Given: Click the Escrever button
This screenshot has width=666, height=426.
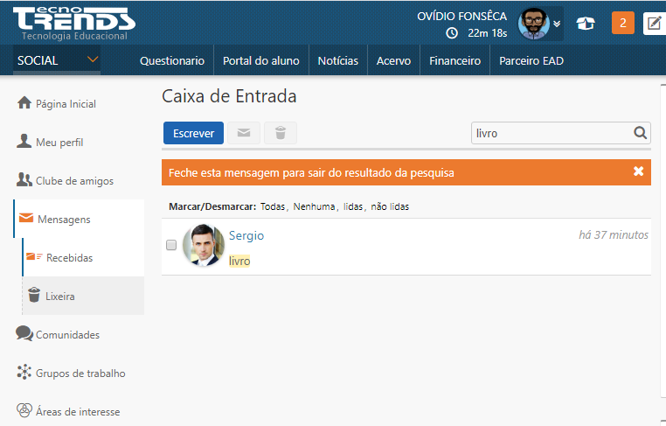Looking at the screenshot, I should 194,133.
